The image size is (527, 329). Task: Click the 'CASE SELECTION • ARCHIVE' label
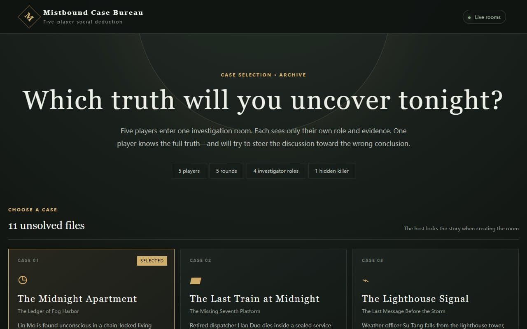tap(263, 75)
